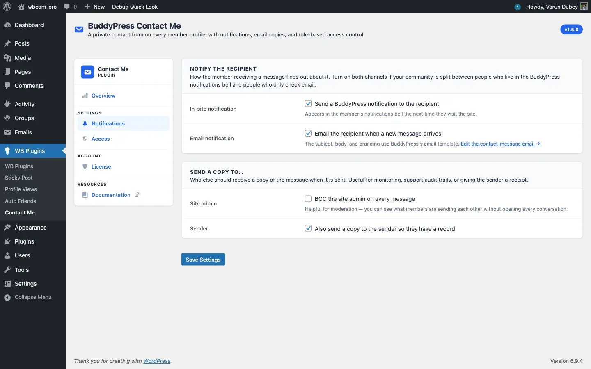Go to WB Plugins submenu item
This screenshot has height=369, width=591.
click(19, 166)
